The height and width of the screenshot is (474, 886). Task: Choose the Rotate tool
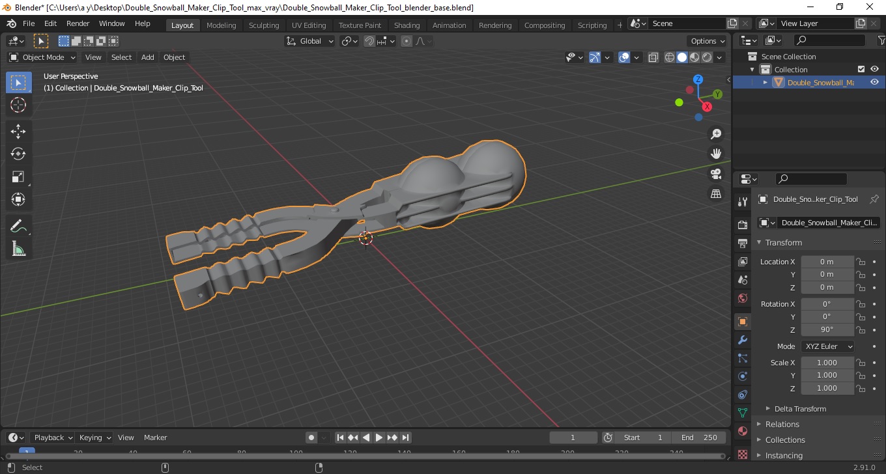18,154
